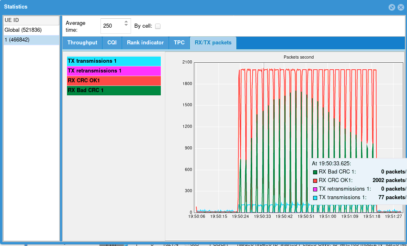Toggle TX transmissions 1 legend series
This screenshot has height=246, width=407.
(113, 61)
